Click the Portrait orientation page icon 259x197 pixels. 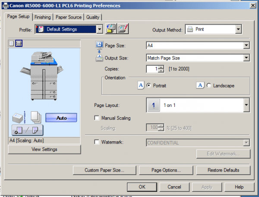point(141,85)
